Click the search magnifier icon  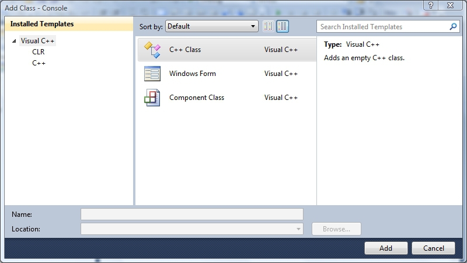pos(453,27)
